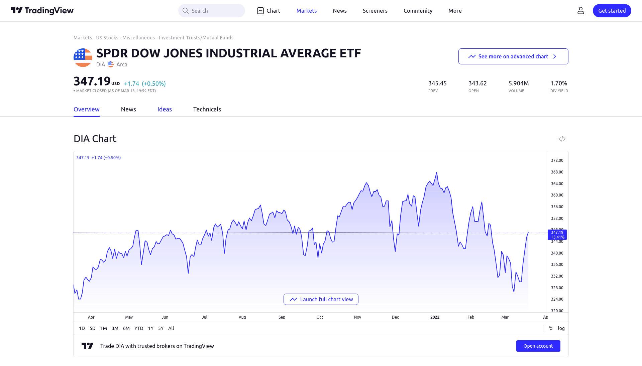Click the 343.62 OPEN value

pyautogui.click(x=477, y=83)
